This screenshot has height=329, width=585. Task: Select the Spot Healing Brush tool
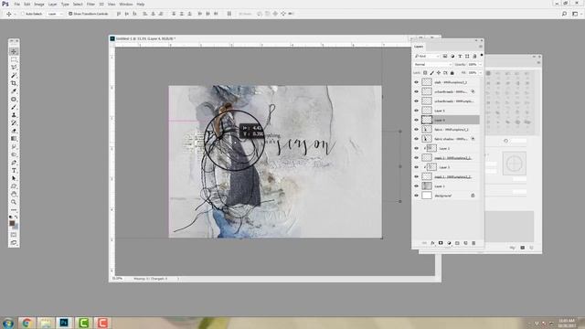point(14,100)
